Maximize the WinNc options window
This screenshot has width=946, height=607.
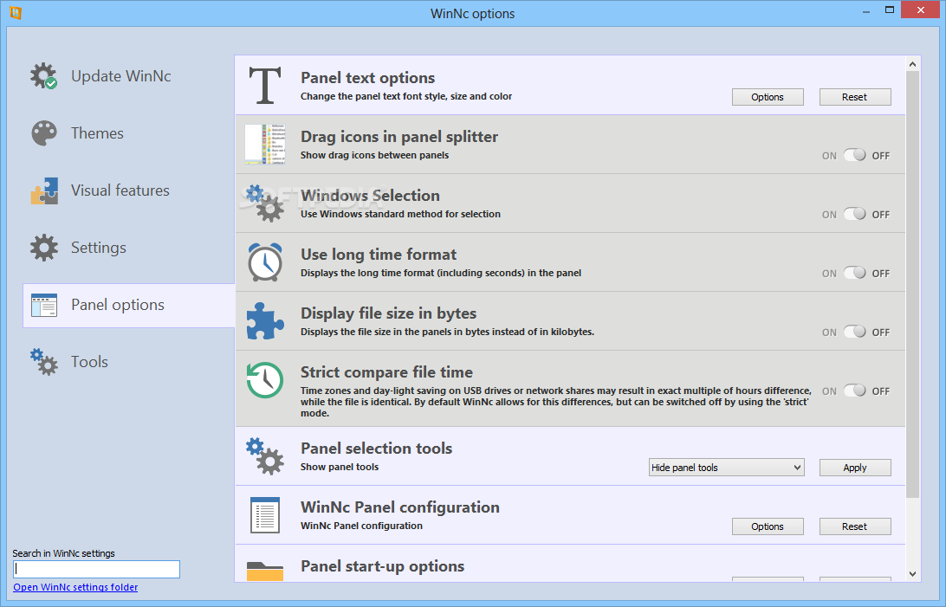tap(890, 10)
